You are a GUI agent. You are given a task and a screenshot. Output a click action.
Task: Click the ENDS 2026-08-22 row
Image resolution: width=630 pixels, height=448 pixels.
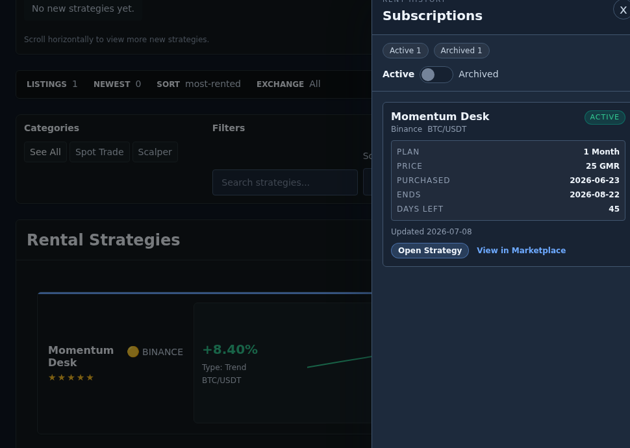[508, 195]
